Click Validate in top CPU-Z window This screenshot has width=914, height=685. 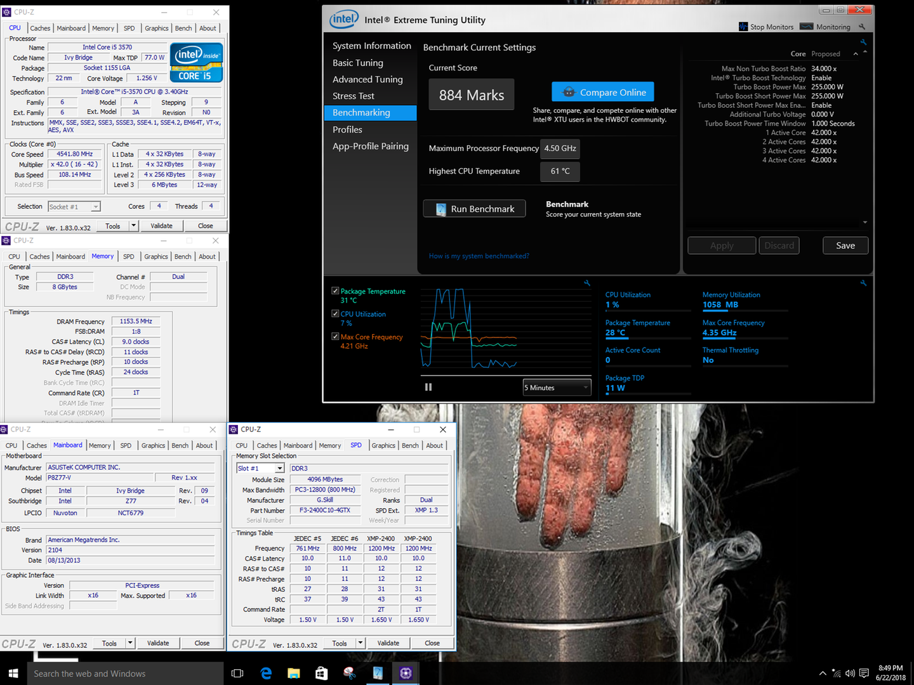tap(161, 226)
